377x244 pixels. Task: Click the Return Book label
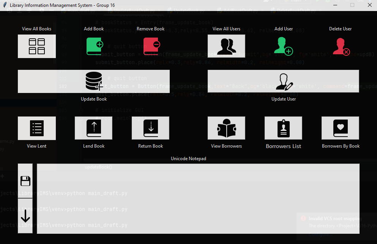click(150, 146)
